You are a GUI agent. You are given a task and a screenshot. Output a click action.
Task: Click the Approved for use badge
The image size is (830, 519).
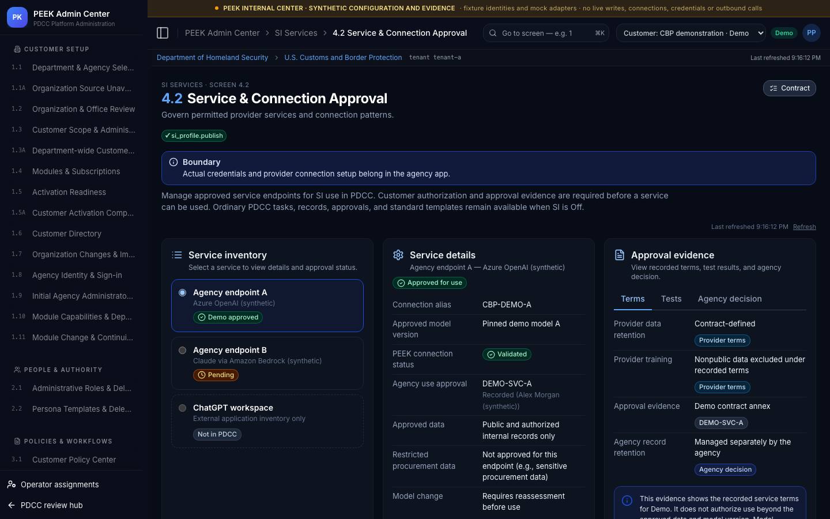coord(429,283)
